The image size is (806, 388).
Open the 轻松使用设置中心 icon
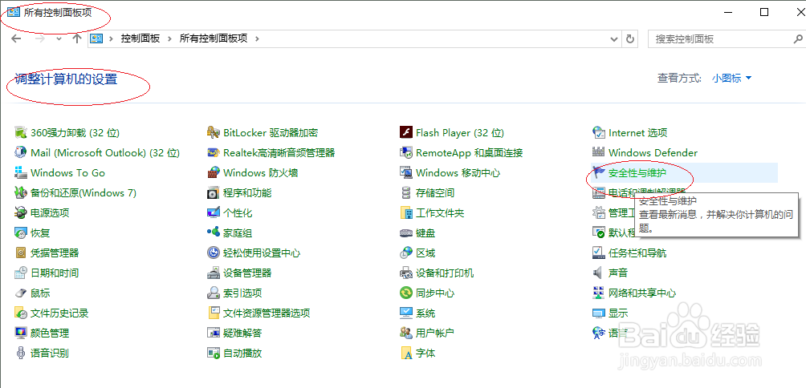coord(214,253)
